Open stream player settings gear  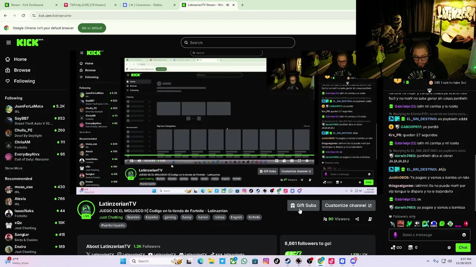coord(307,161)
